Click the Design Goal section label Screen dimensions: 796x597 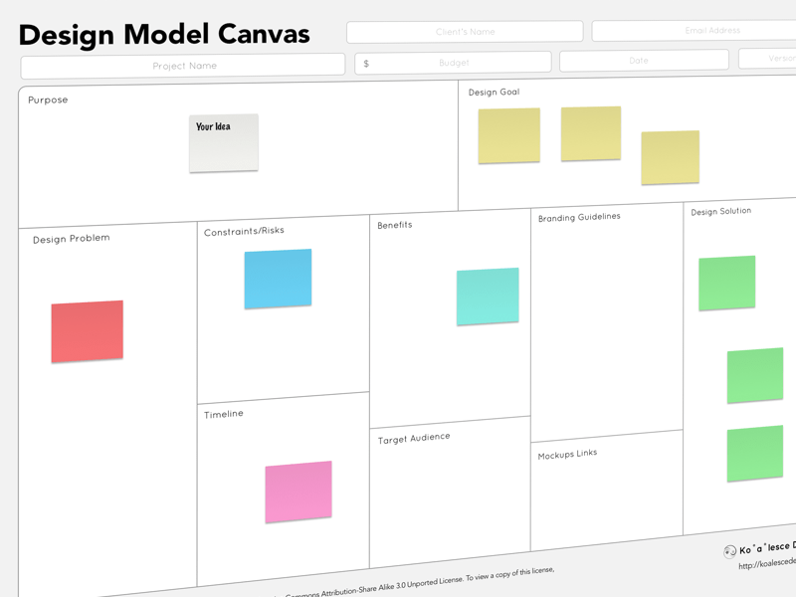[494, 92]
